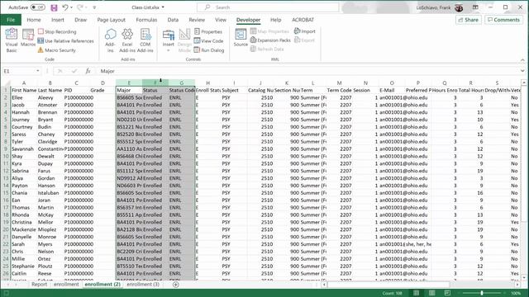Open the Undo history dropdown
Viewport: 529px width, 297px height.
[72, 7]
